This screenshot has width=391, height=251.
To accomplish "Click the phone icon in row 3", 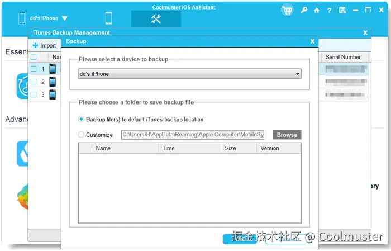I will [x=53, y=94].
